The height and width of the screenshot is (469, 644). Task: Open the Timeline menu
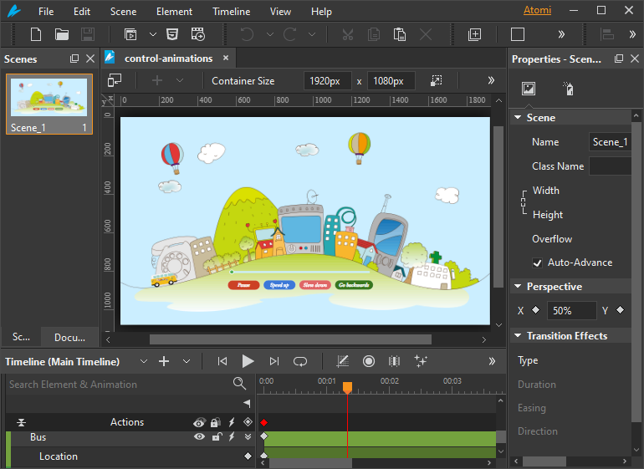(x=230, y=12)
